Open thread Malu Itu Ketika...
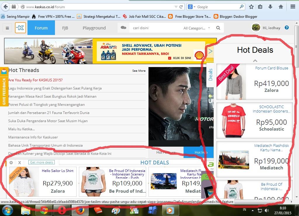Image resolution: width=299 pixels, height=216 pixels. [21, 129]
